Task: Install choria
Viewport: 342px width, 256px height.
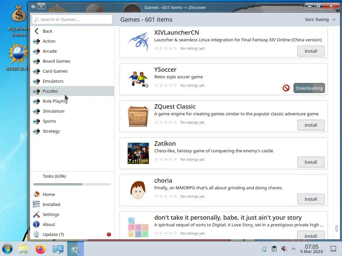Action: coord(311,199)
